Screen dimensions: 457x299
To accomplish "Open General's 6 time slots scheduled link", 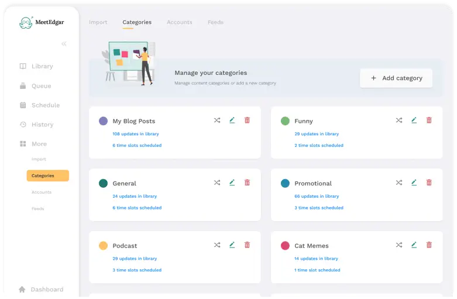I will 137,208.
